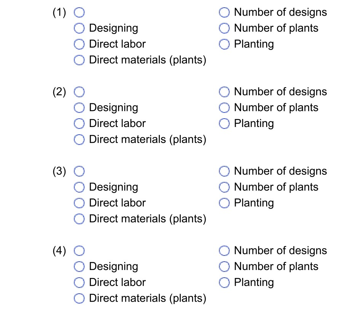Screen dimensions: 337x315
Task: Select Designing in question 4
Action: click(79, 266)
